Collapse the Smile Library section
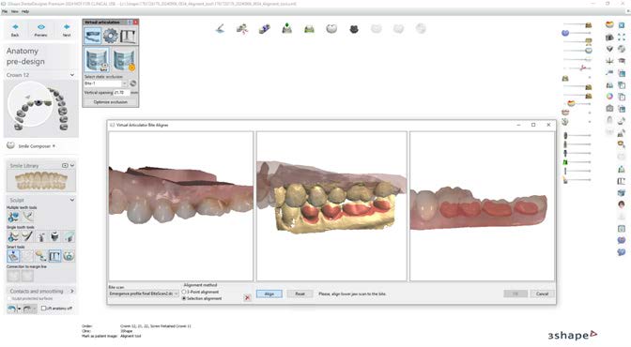631x347 pixels. (x=72, y=165)
